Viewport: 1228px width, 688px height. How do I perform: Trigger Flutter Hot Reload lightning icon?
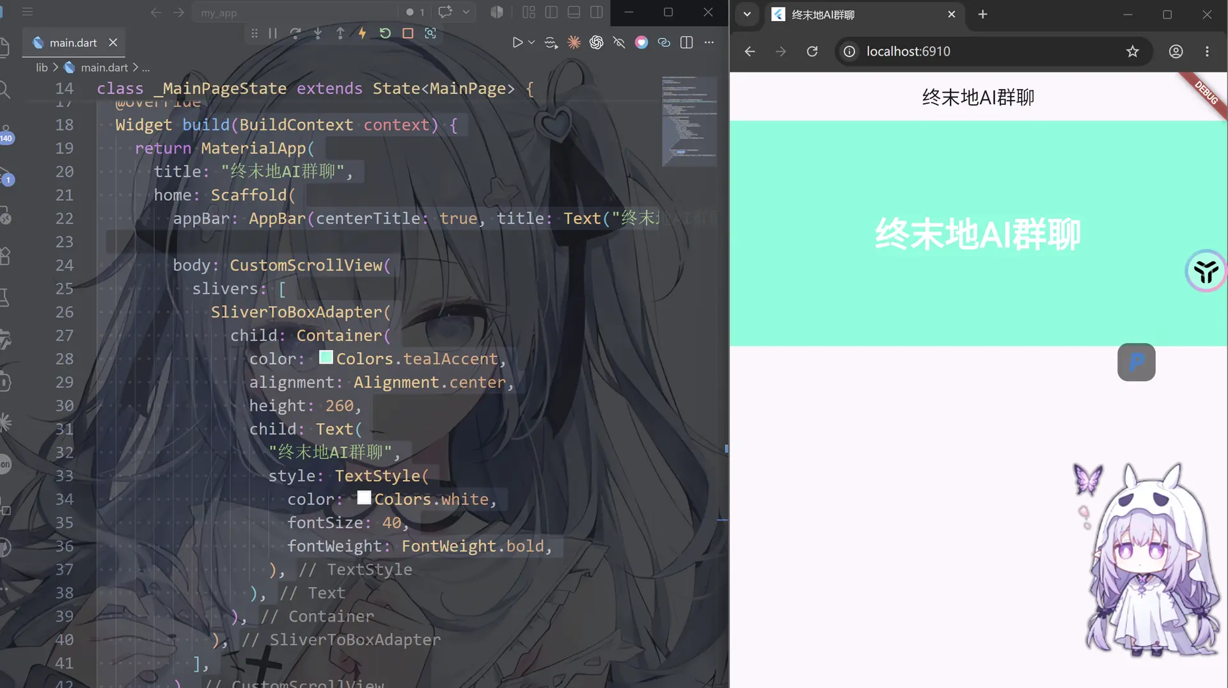click(363, 33)
